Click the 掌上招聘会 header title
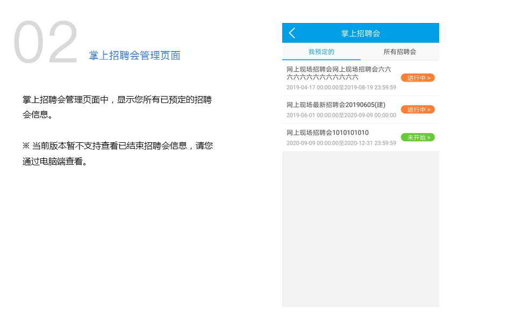The width and height of the screenshot is (516, 322). [x=361, y=33]
